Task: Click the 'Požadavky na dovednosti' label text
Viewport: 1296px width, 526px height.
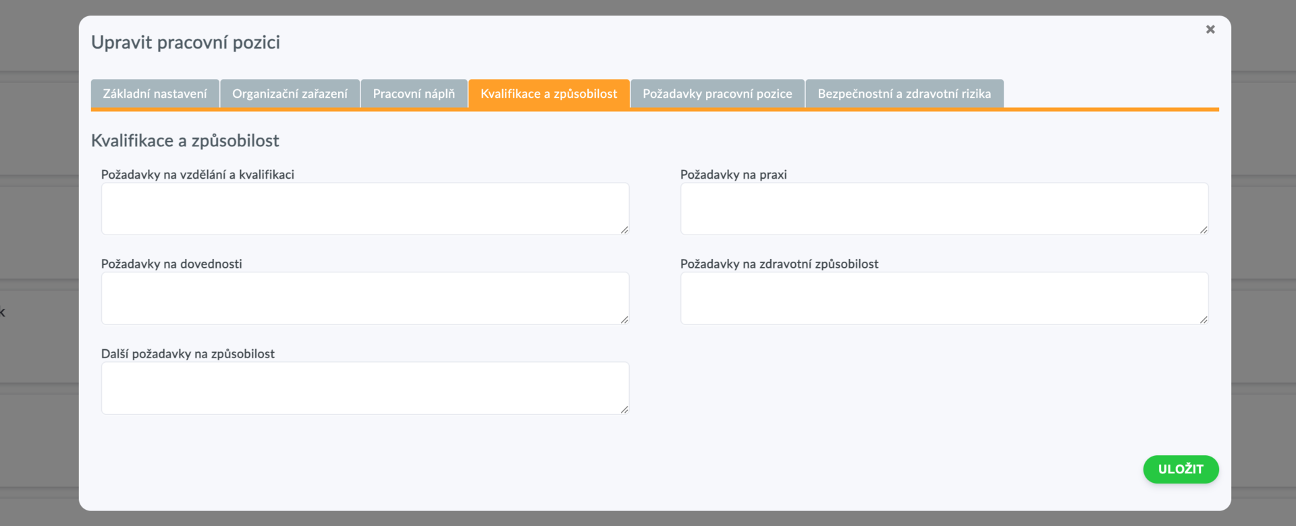Action: pyautogui.click(x=171, y=264)
